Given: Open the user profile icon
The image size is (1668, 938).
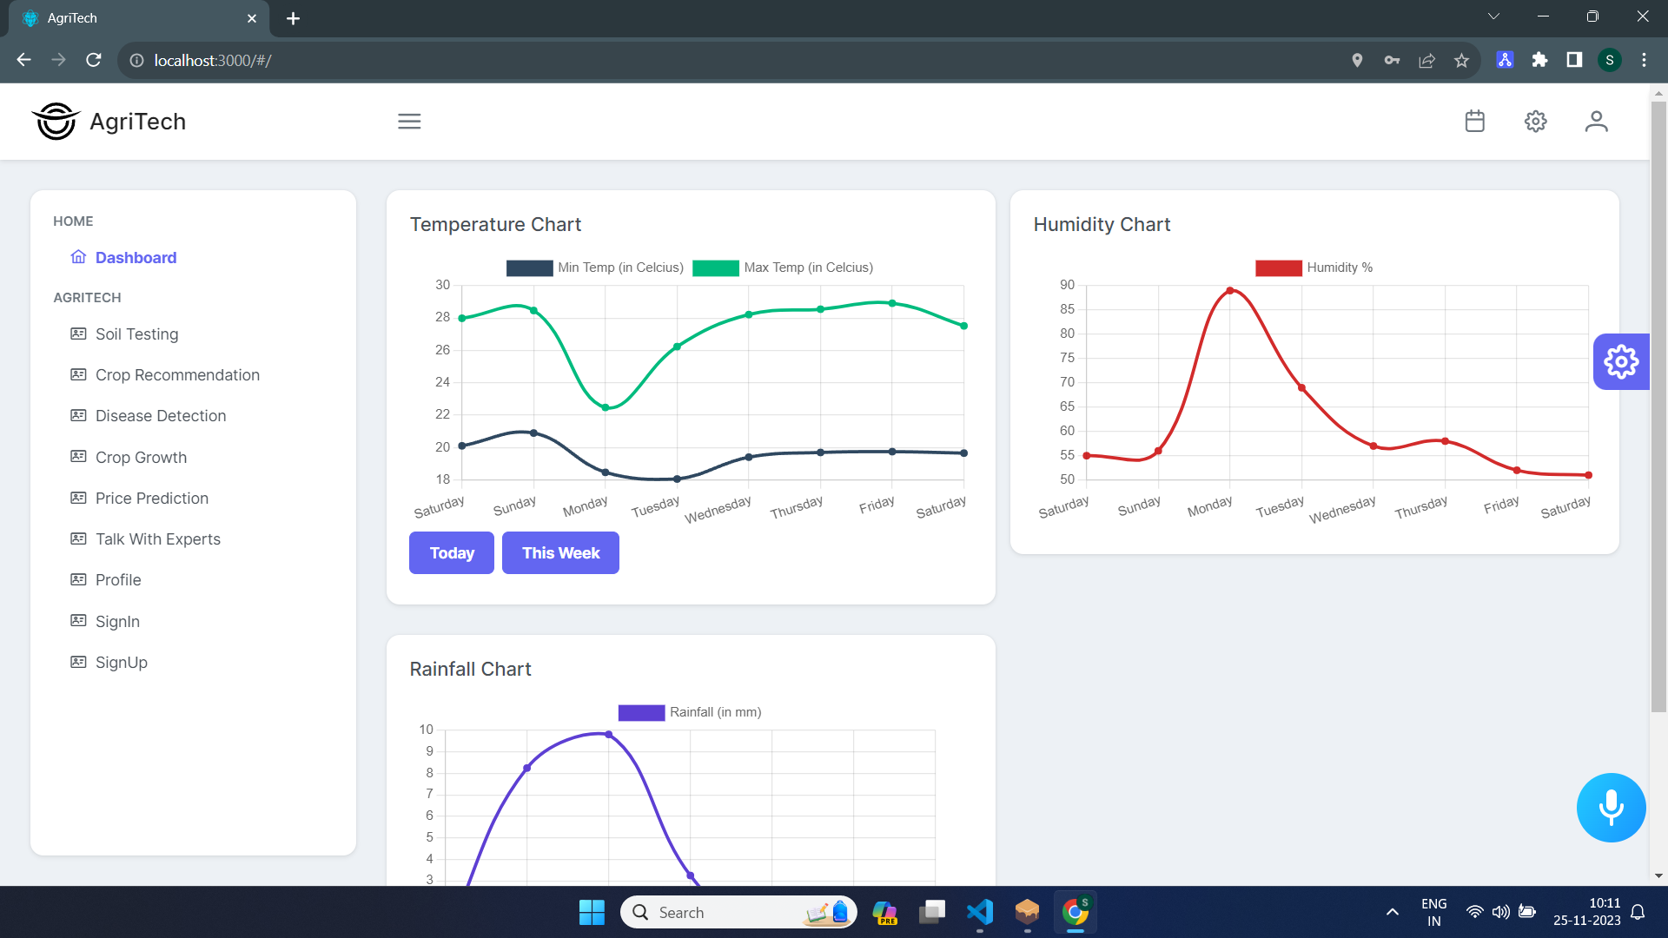Looking at the screenshot, I should [1596, 122].
